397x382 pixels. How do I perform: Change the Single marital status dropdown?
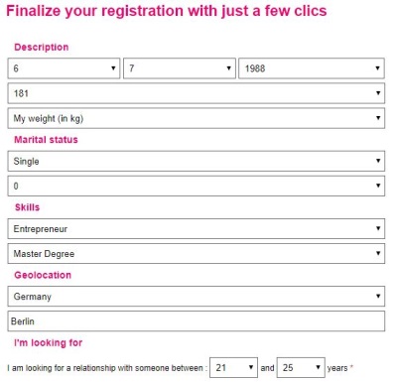(197, 161)
